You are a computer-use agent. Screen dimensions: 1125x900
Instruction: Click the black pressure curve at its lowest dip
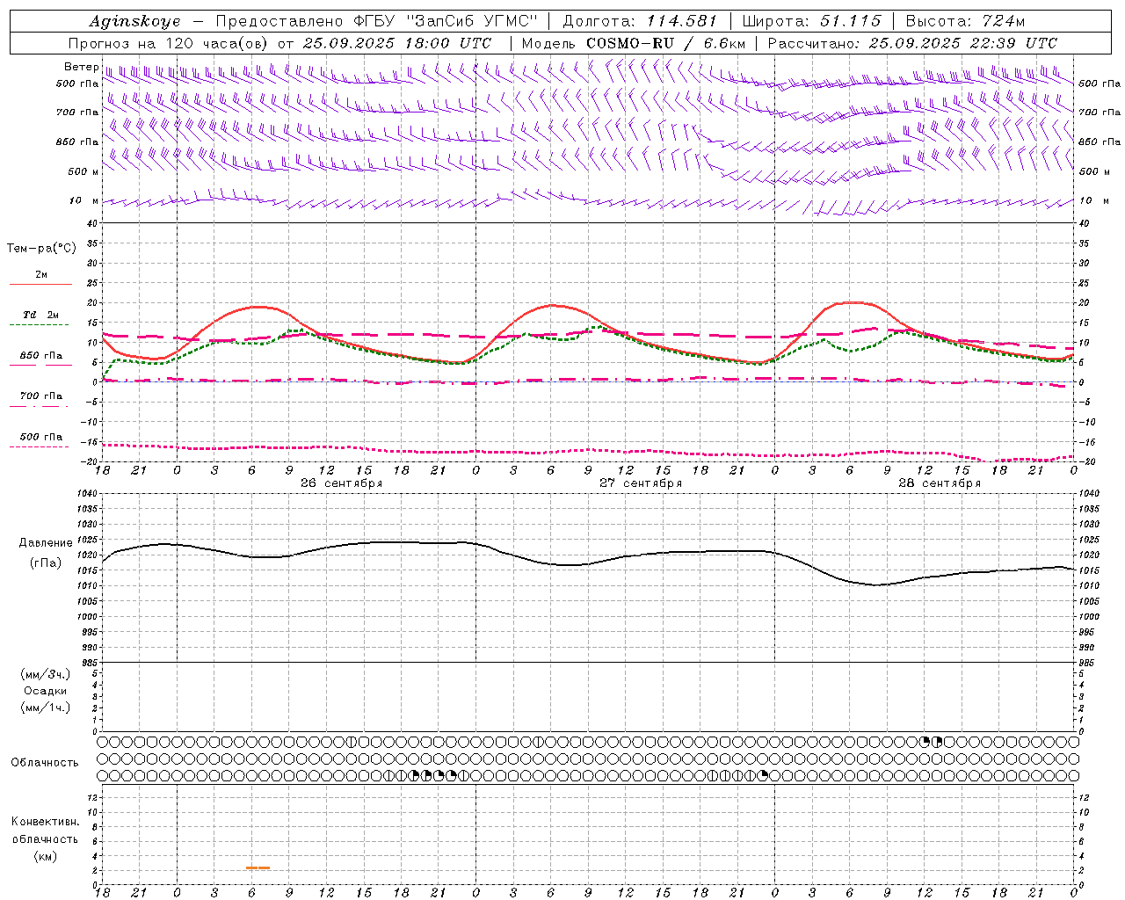click(x=876, y=584)
